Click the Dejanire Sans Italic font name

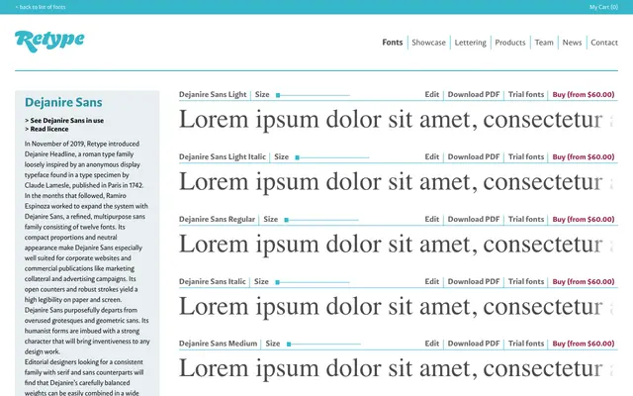[x=212, y=281]
